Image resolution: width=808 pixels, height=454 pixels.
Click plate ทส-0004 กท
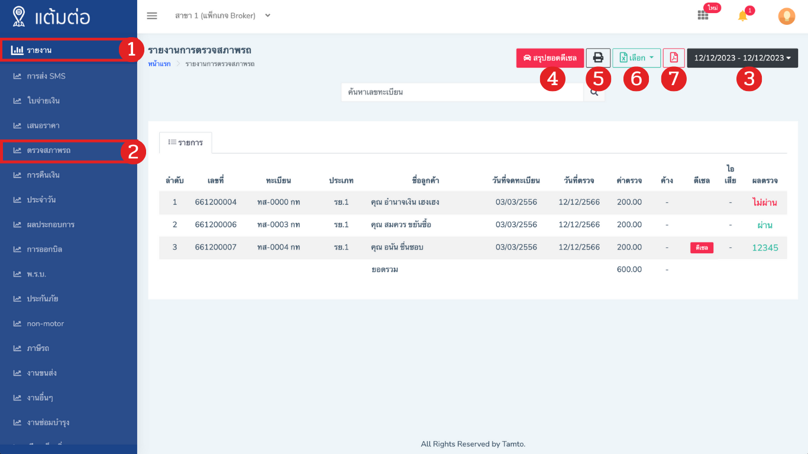pyautogui.click(x=279, y=247)
